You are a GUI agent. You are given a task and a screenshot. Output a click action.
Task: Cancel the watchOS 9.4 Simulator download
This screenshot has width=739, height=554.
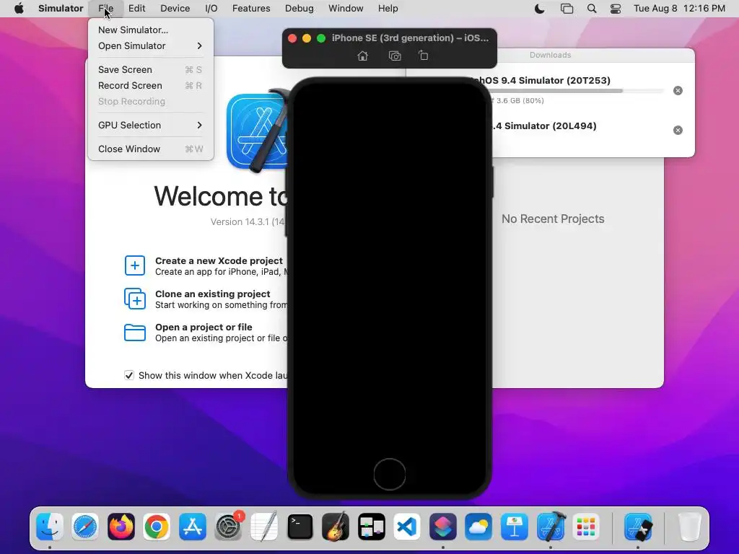[x=678, y=90]
